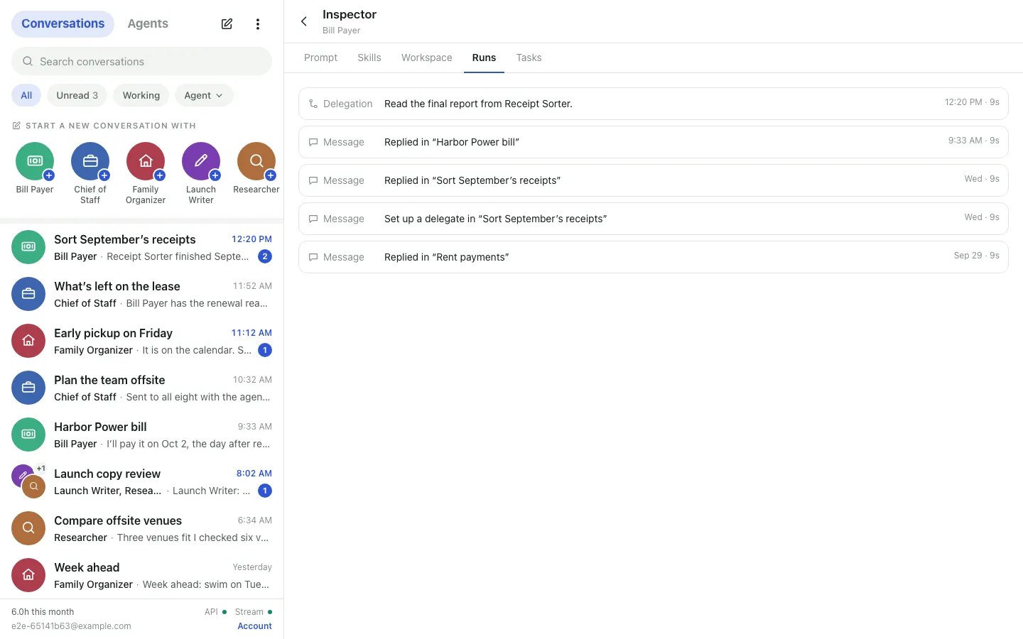The width and height of the screenshot is (1023, 639).
Task: Switch to the Conversations tab
Action: (63, 23)
